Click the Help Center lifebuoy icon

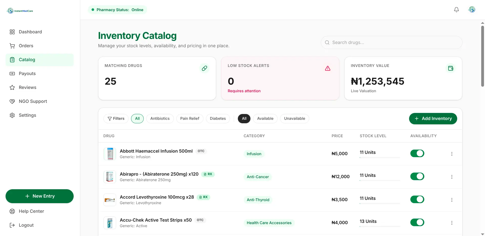tap(12, 211)
